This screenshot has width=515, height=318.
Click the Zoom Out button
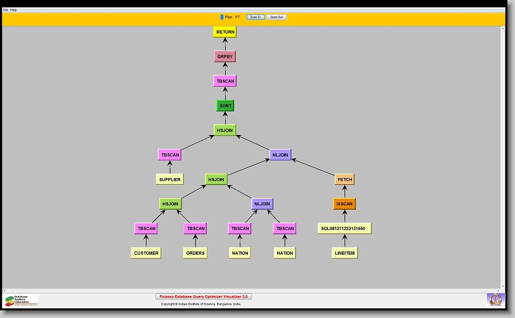(277, 17)
